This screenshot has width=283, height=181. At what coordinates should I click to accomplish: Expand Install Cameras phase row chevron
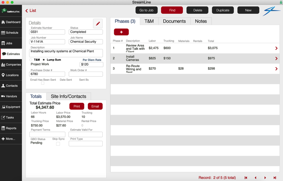(276, 59)
